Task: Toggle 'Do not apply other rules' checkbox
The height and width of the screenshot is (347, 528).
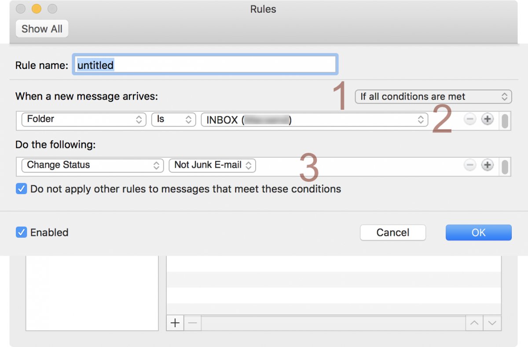Action: click(x=21, y=189)
